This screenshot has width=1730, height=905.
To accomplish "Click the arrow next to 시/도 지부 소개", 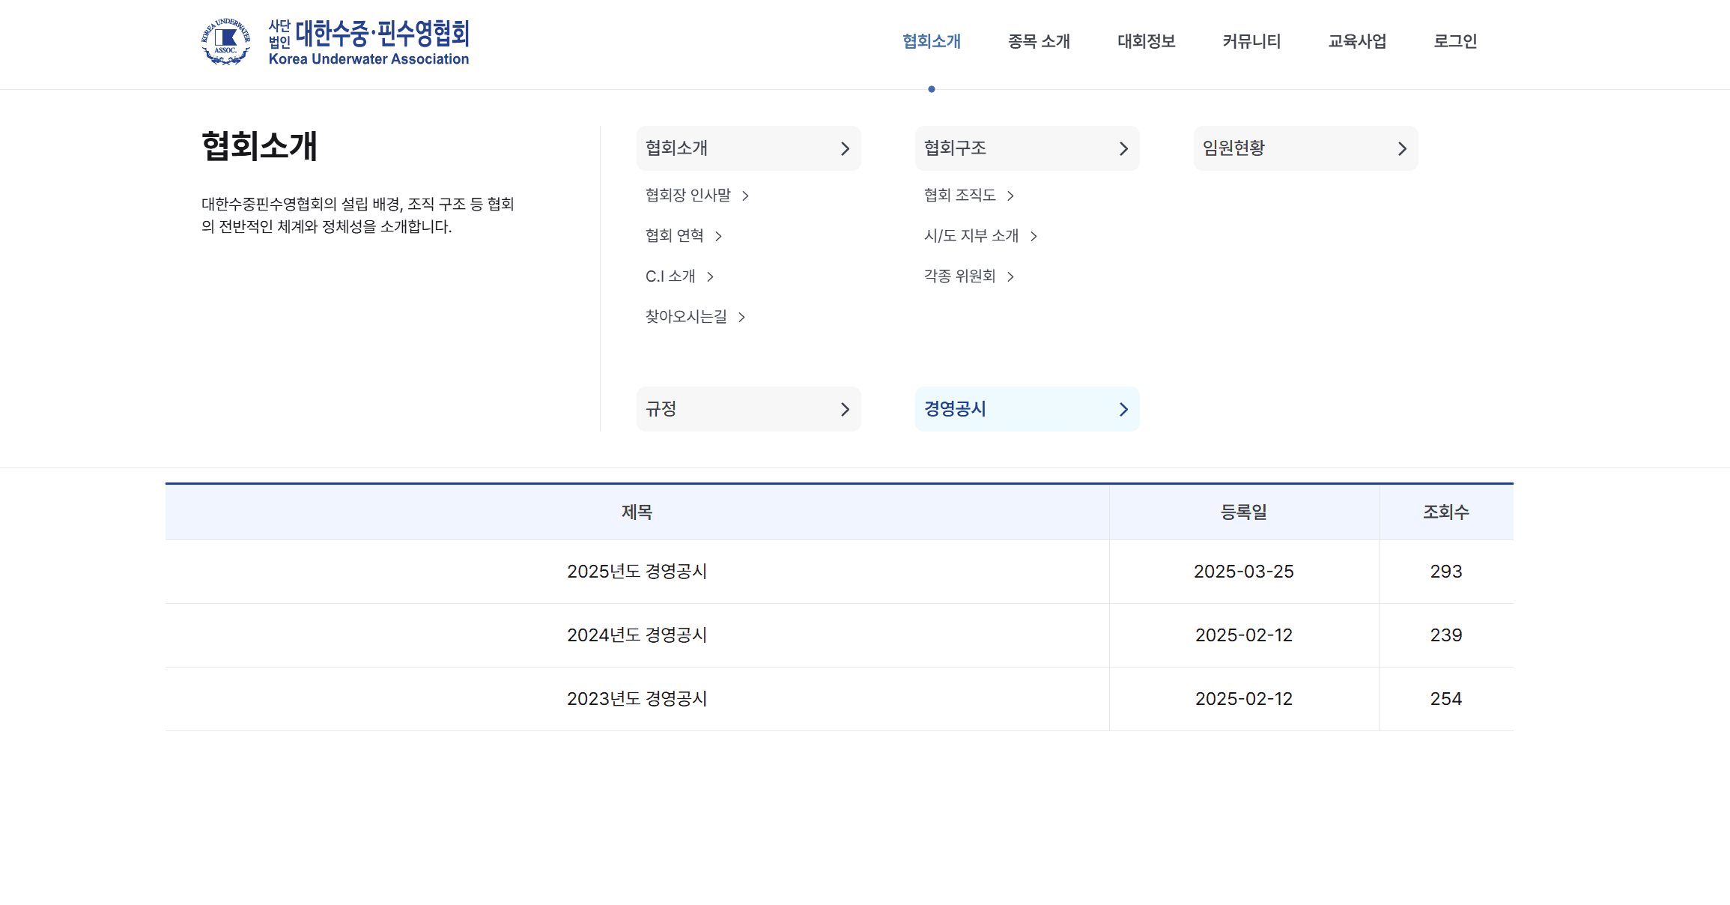I will [1034, 237].
